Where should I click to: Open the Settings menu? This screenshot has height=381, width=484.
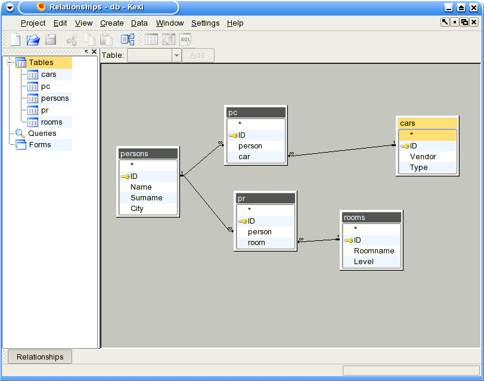coord(205,23)
